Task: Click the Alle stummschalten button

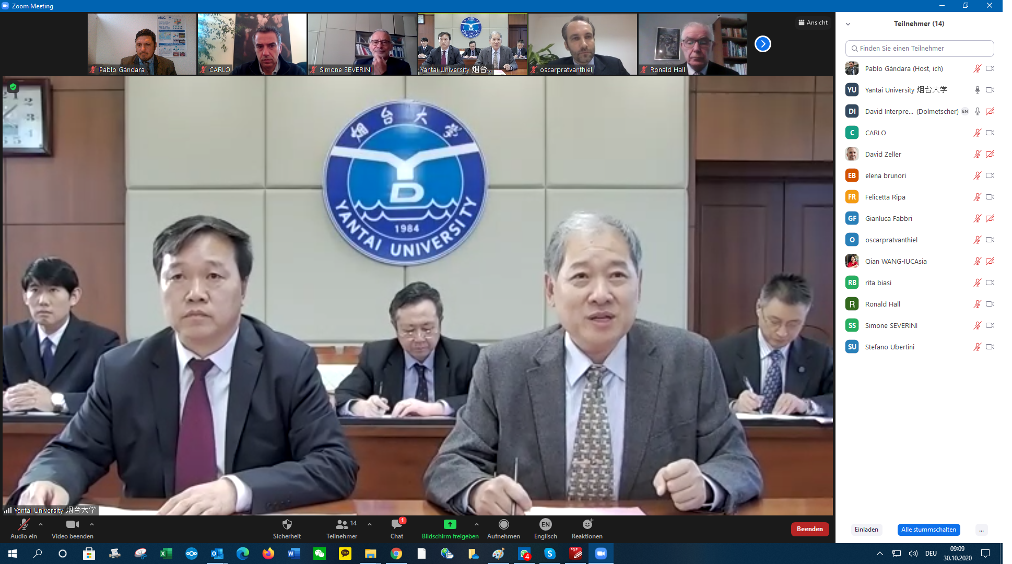Action: [x=928, y=530]
